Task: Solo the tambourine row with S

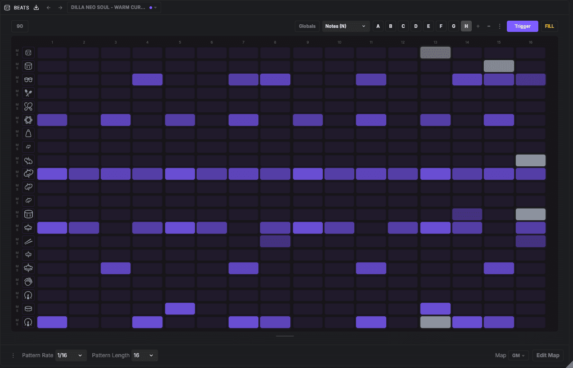Action: 17,122
